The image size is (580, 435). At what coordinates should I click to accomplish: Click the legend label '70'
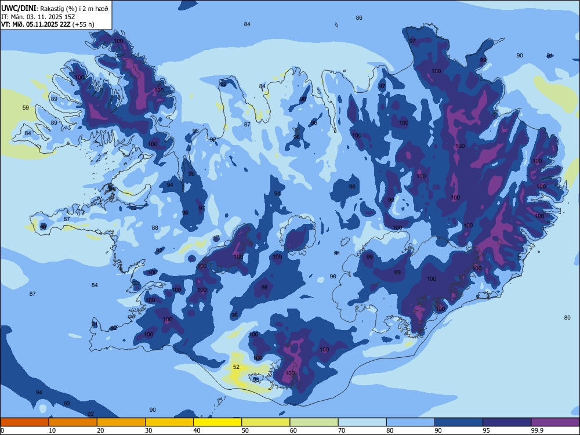[342, 430]
